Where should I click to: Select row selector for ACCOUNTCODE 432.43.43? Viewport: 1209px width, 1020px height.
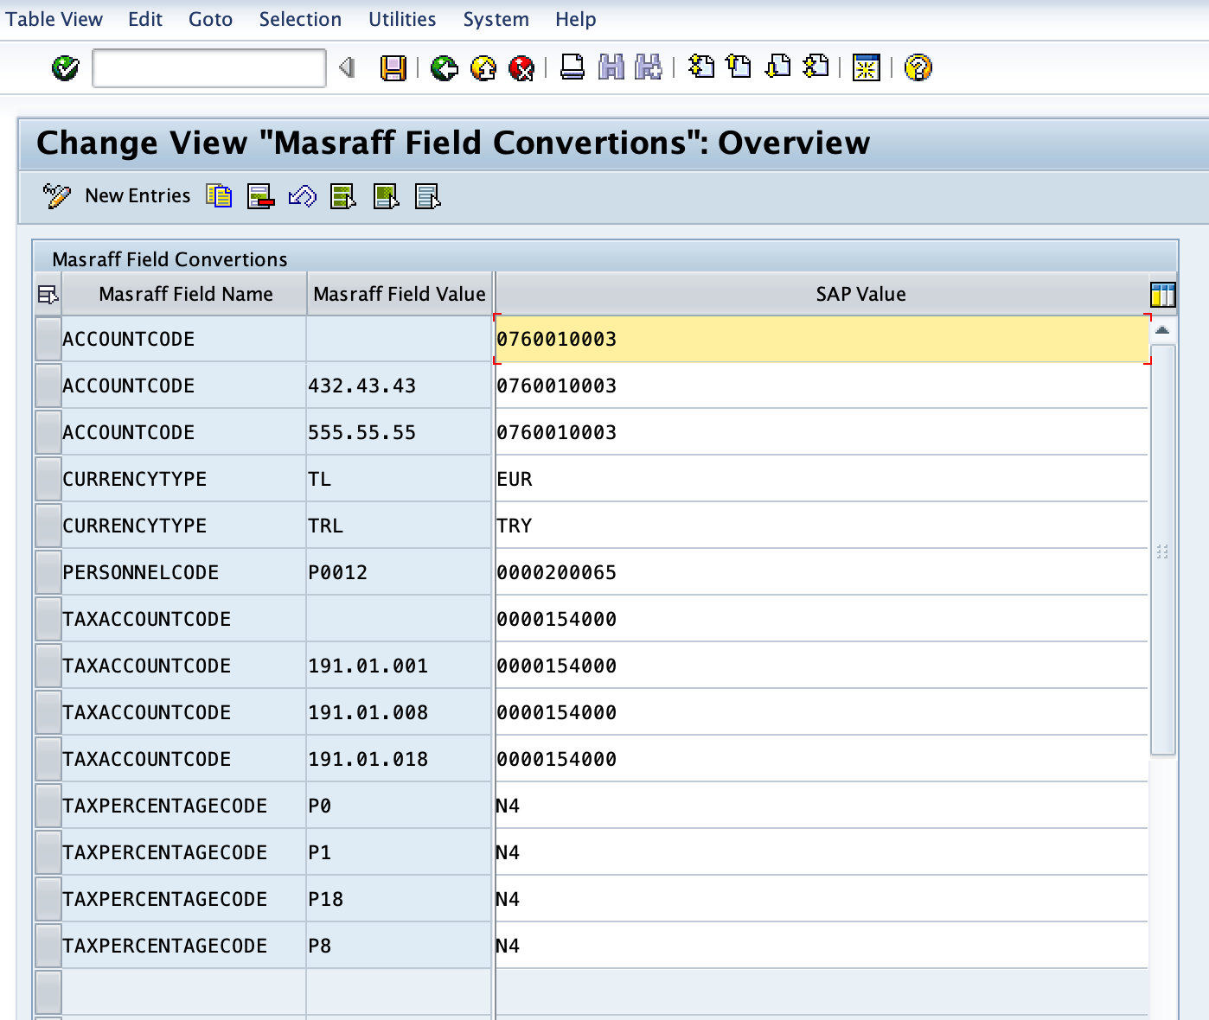(48, 386)
